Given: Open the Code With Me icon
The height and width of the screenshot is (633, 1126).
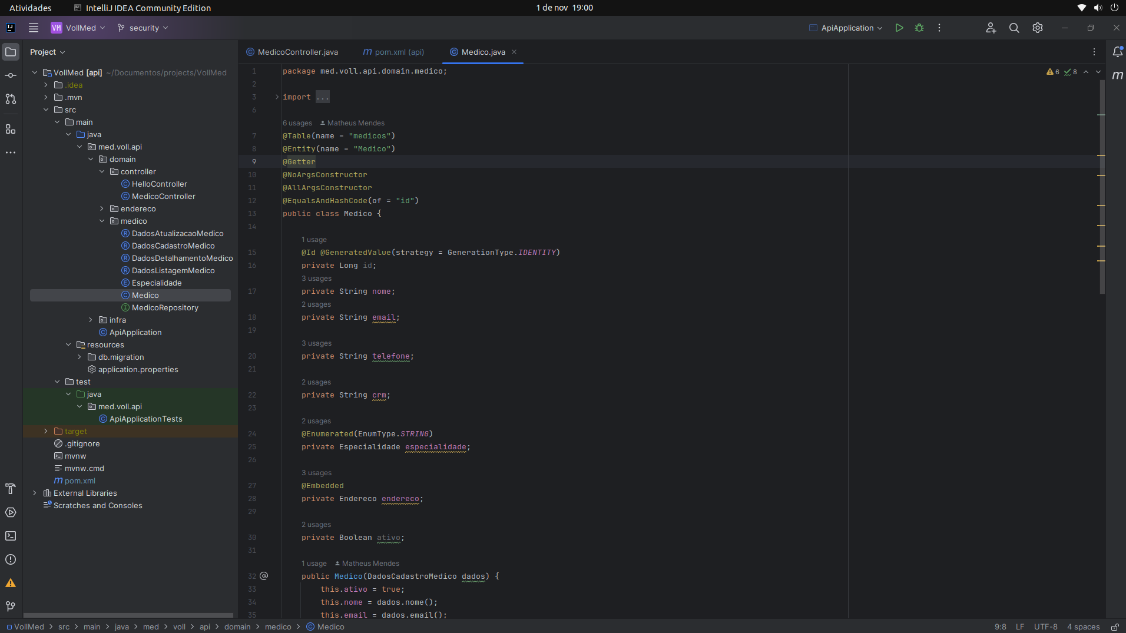Looking at the screenshot, I should pos(991,28).
